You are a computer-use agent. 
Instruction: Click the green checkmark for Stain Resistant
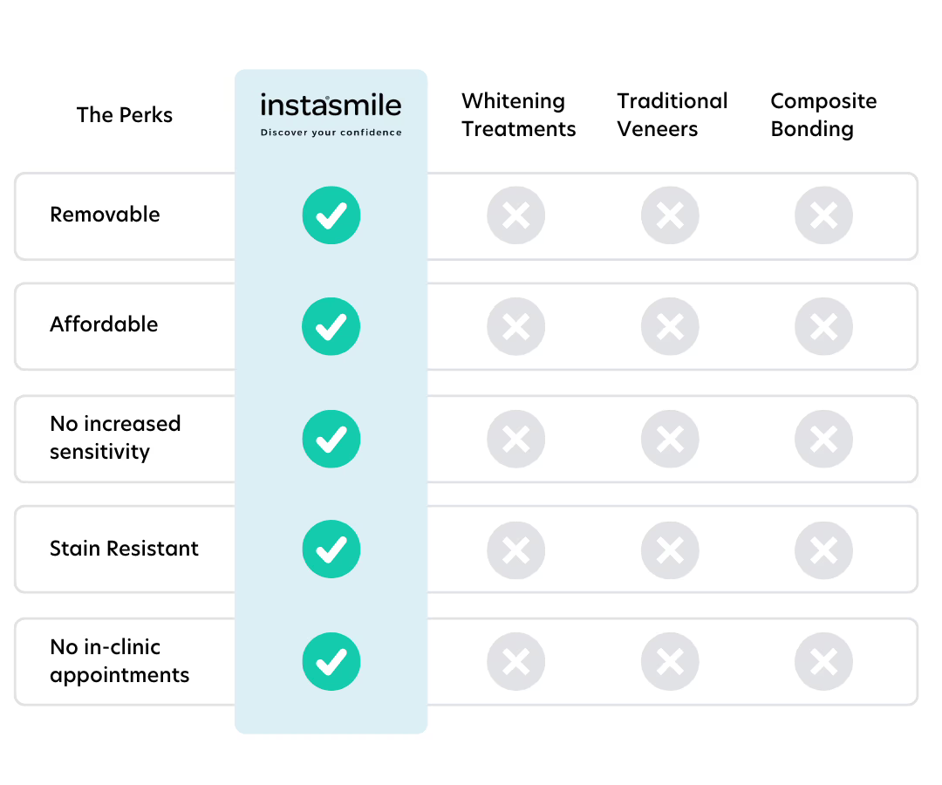(331, 549)
